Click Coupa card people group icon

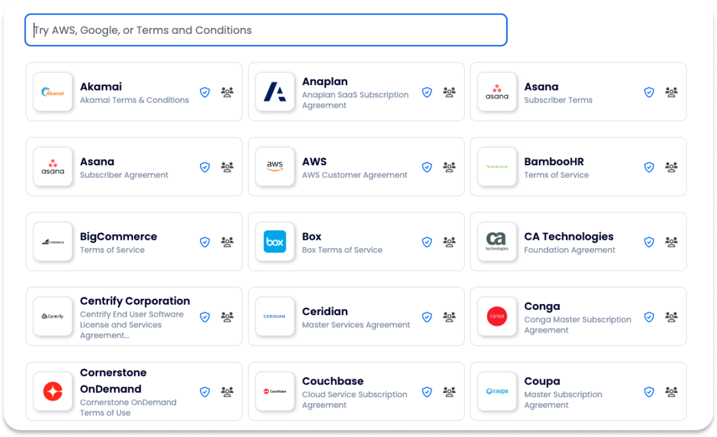pyautogui.click(x=671, y=392)
